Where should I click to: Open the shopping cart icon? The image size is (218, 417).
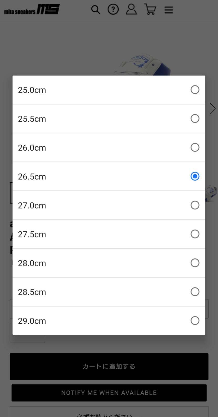pos(150,9)
